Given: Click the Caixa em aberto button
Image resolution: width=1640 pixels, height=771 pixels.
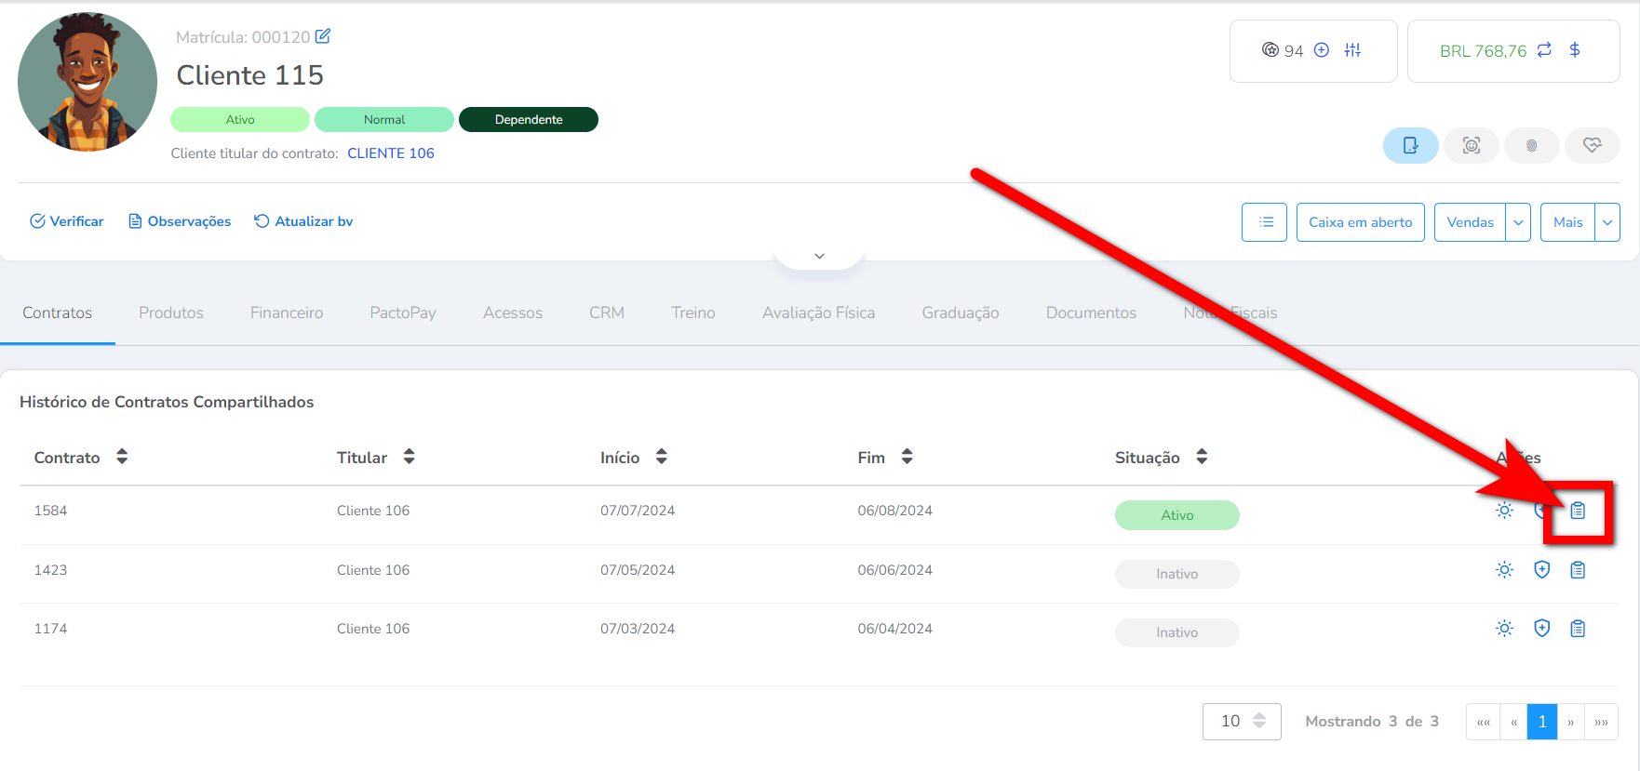Looking at the screenshot, I should click(x=1360, y=222).
